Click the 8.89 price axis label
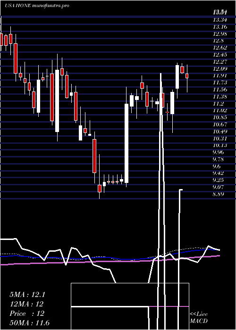 (x=218, y=194)
